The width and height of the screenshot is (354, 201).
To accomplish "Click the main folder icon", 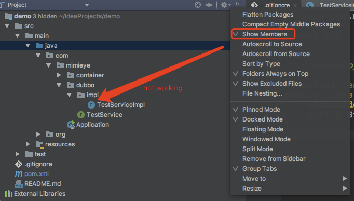I will (29, 36).
